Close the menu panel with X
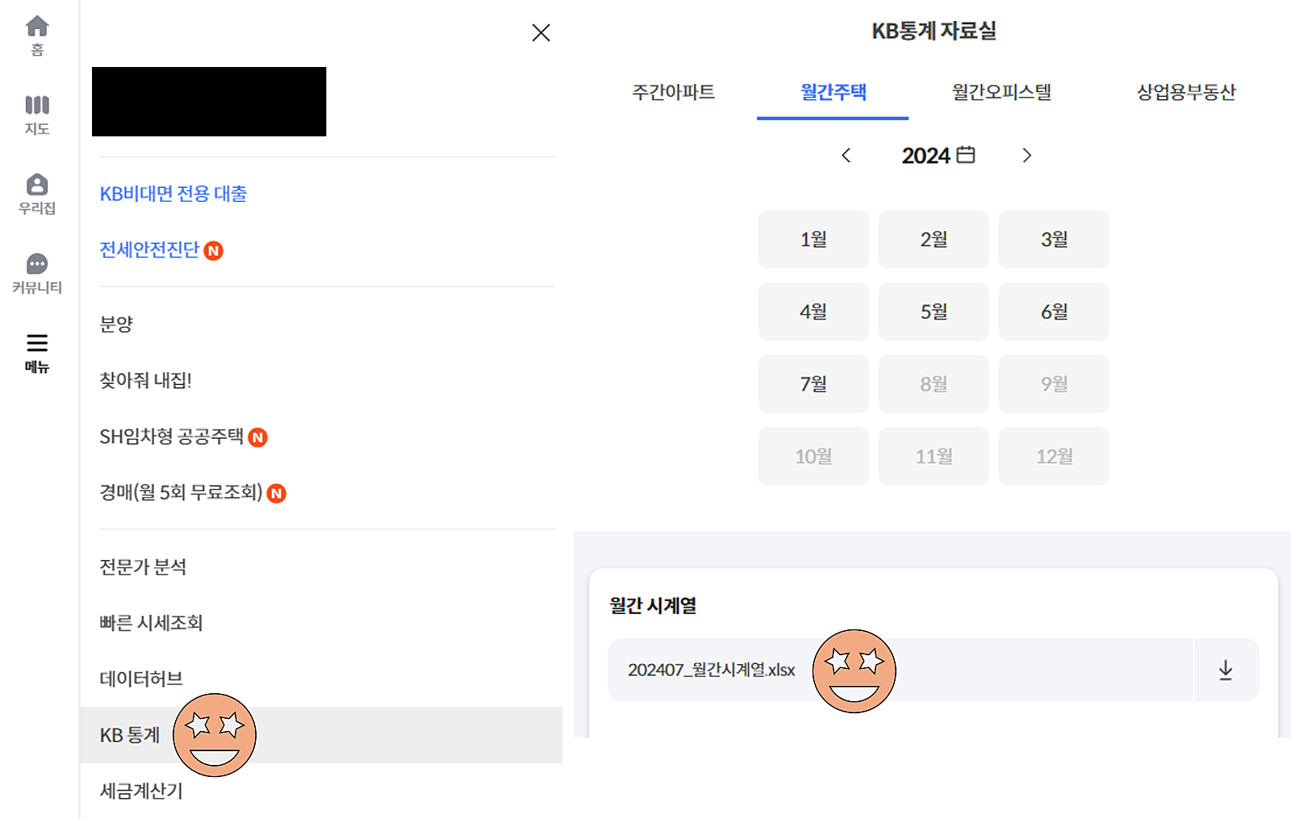Screen dimensions: 1291x819 tap(541, 32)
